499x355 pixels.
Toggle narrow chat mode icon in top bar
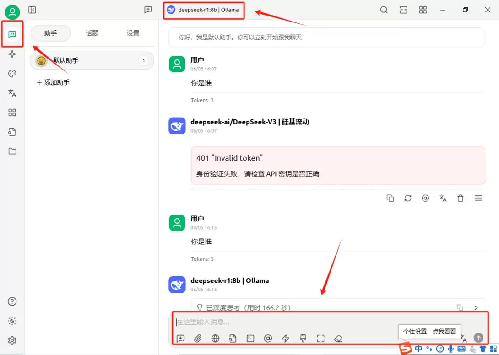click(x=403, y=10)
